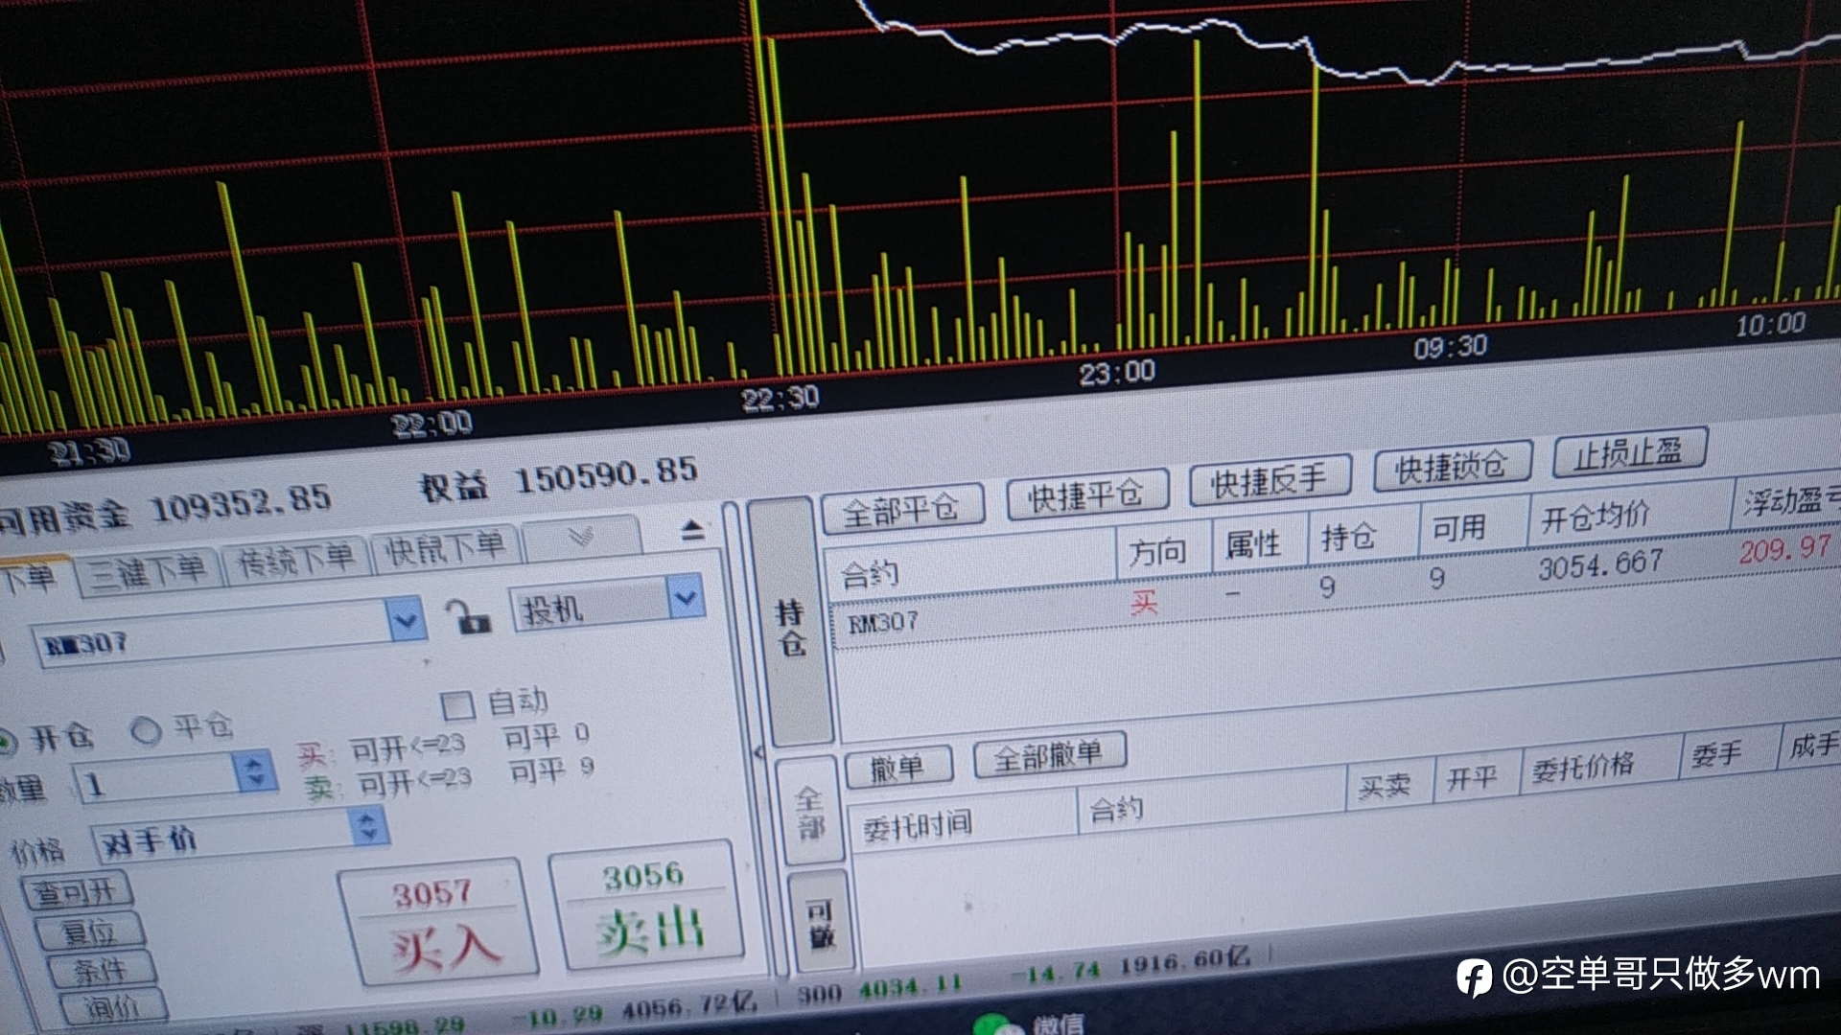1841x1035 pixels.
Task: Select the 开仓 radio option
Action: (x=6, y=742)
